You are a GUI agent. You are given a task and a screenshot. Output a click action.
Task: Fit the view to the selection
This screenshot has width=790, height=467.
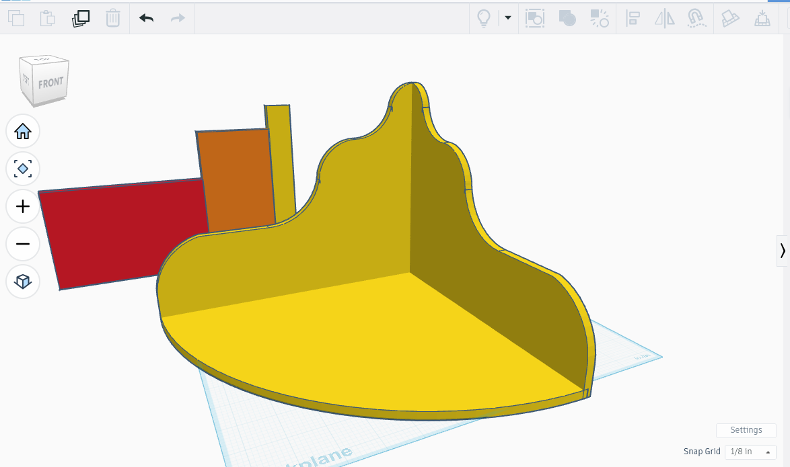(22, 169)
